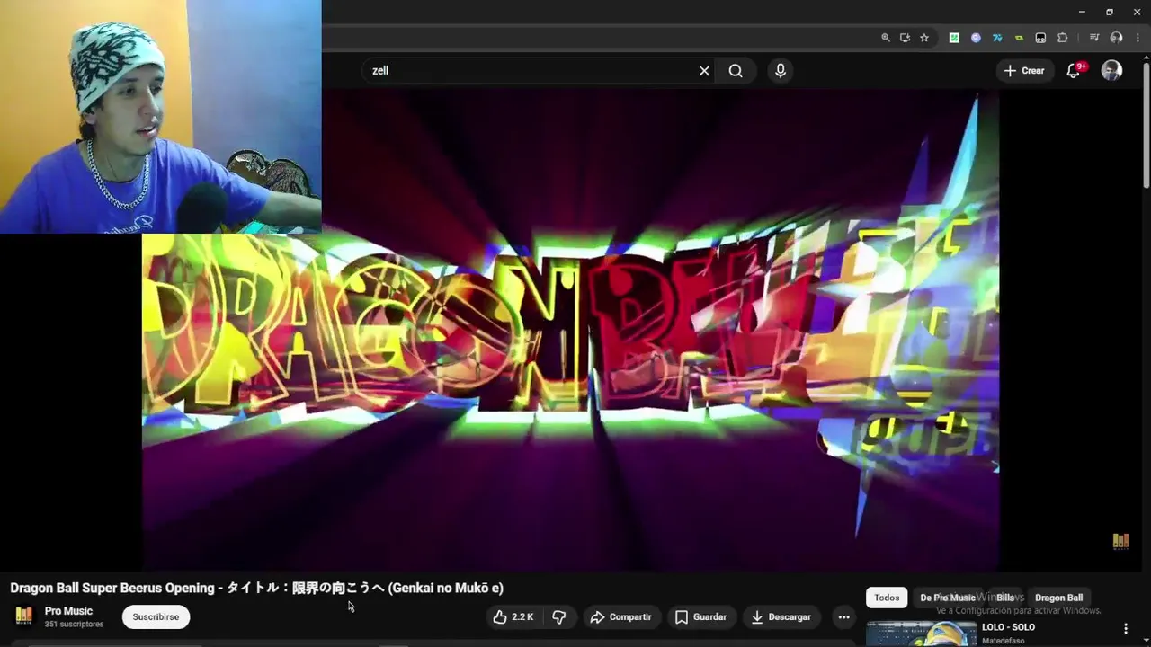1151x647 pixels.
Task: Dislike the video with thumbs down
Action: click(x=558, y=616)
